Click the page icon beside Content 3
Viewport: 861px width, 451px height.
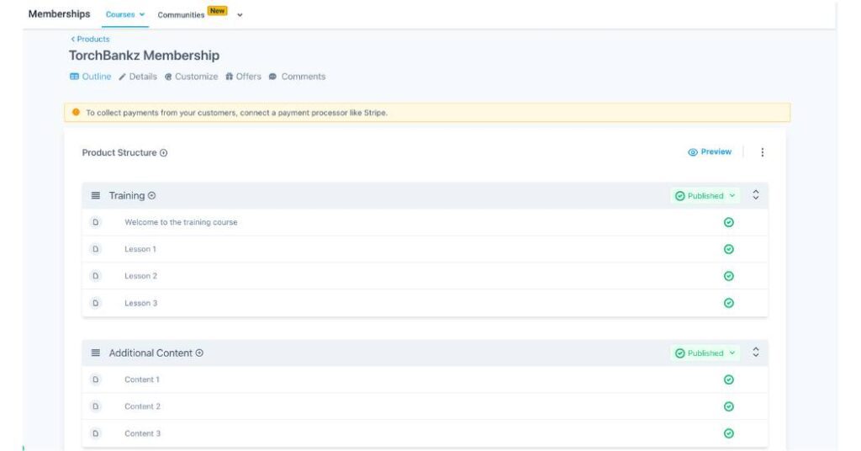click(96, 432)
